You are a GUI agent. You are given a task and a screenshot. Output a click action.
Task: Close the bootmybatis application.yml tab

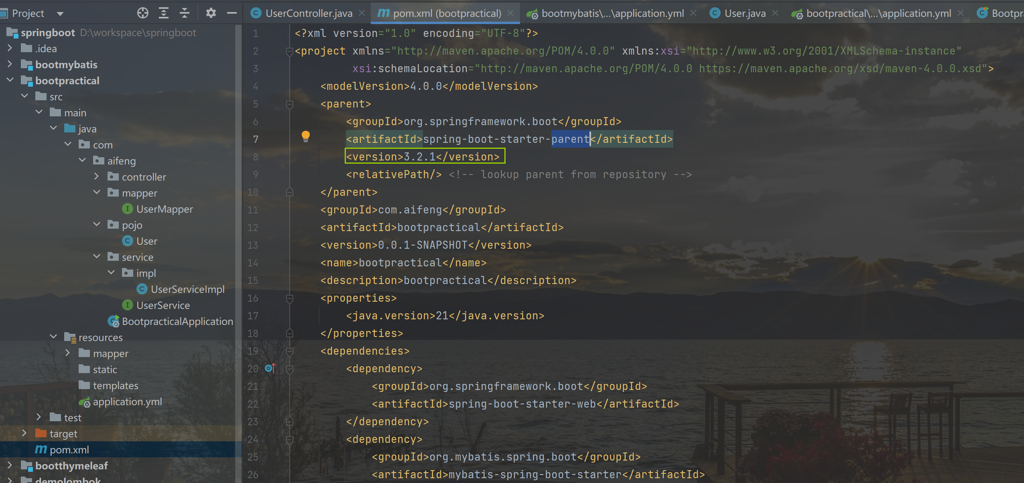[693, 13]
